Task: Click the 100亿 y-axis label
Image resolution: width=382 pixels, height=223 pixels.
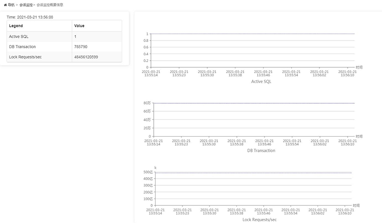Action: (x=148, y=199)
